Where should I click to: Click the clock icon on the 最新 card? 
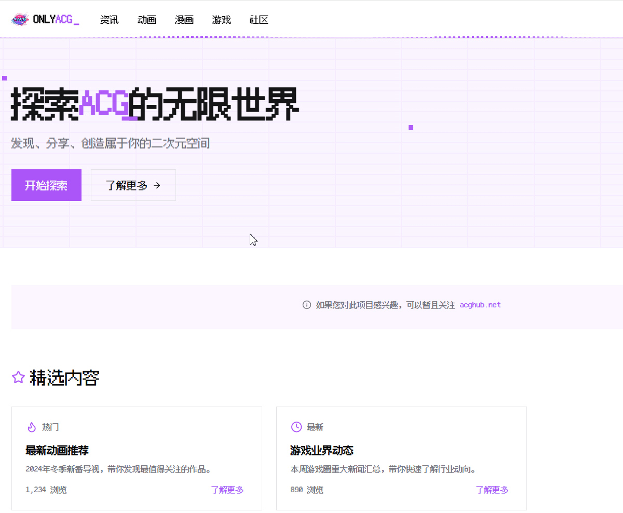296,427
